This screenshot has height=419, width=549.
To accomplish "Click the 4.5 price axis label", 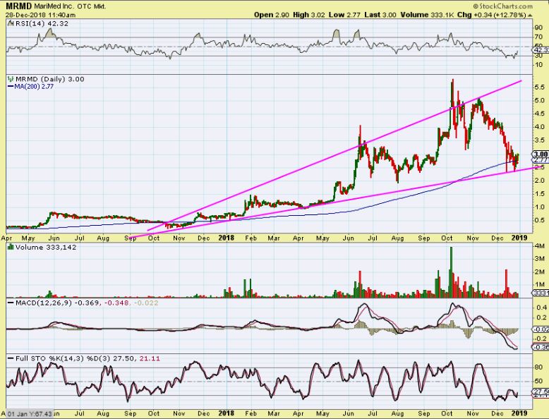I will pyautogui.click(x=540, y=114).
